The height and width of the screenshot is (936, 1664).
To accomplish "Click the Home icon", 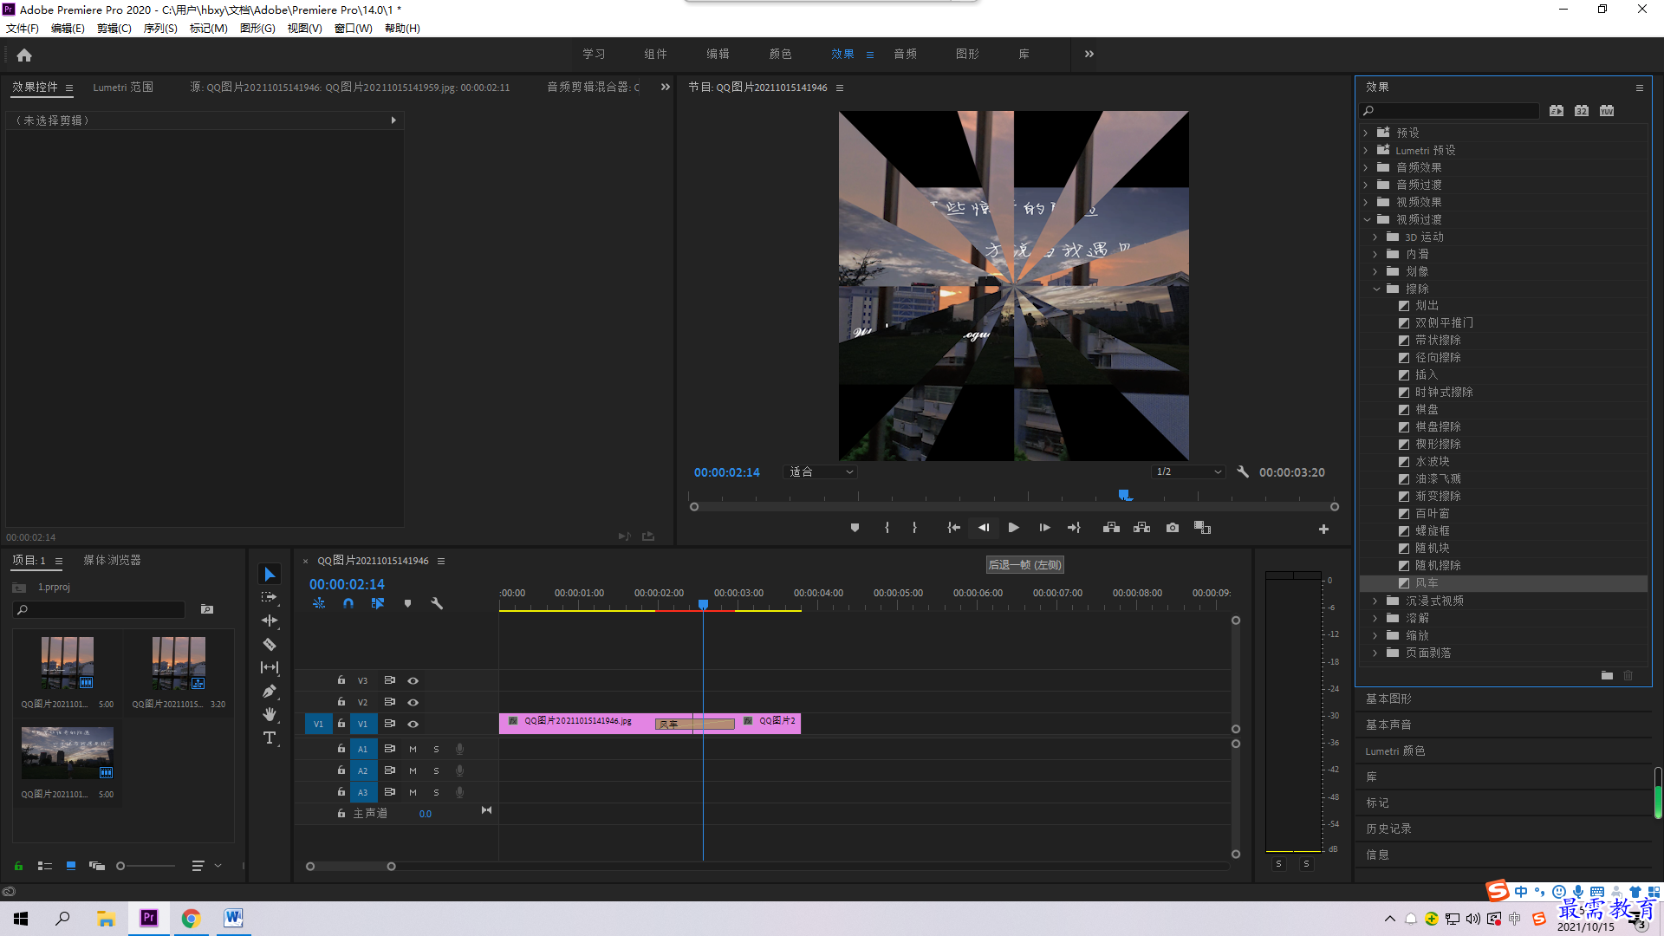I will tap(24, 55).
